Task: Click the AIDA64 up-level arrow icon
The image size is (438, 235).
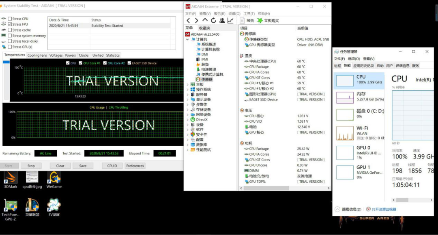Action: click(x=205, y=20)
